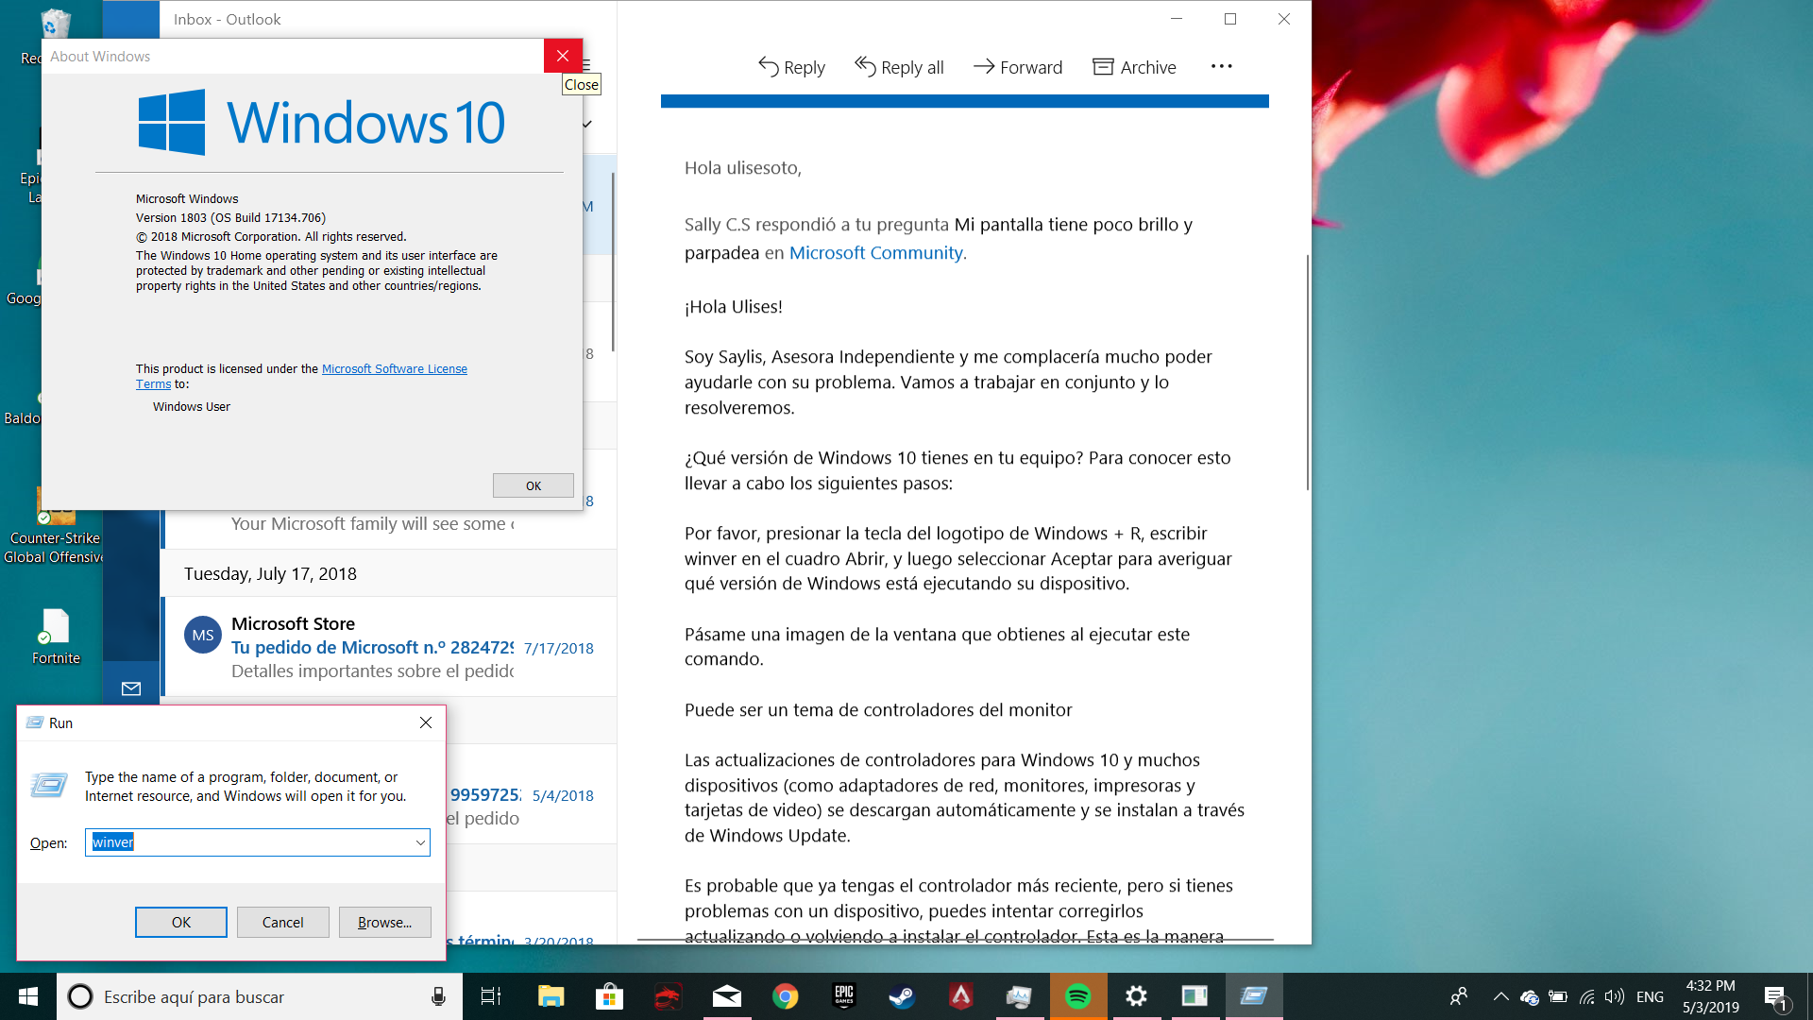Click Reply all in Outlook
1813x1020 pixels.
tap(899, 67)
